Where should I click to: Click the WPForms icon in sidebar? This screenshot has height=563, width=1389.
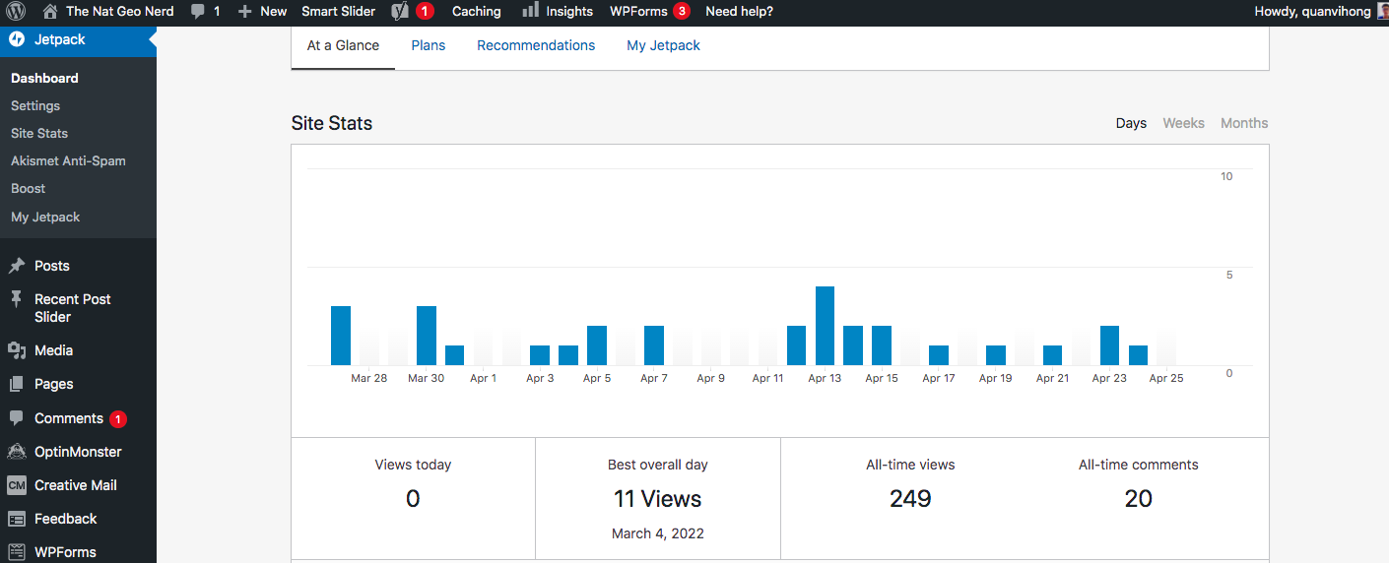17,552
